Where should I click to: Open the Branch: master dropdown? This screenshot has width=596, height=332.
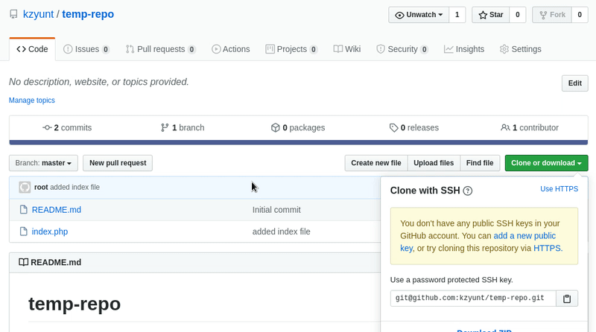[x=43, y=163]
